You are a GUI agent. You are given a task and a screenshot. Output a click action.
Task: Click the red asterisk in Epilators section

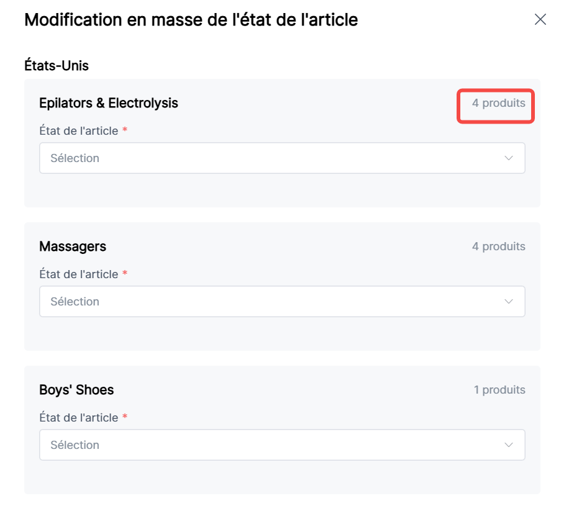click(124, 130)
